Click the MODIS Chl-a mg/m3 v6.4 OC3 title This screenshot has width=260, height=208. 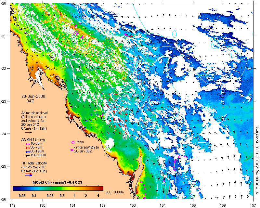tap(57, 182)
